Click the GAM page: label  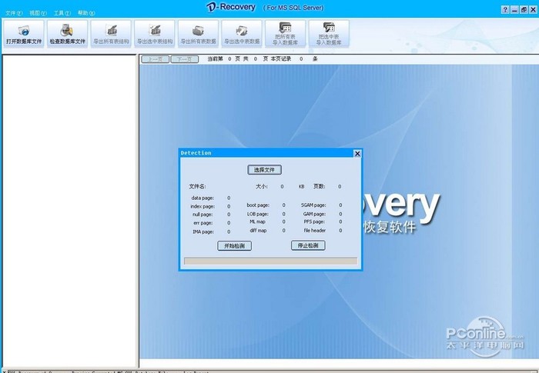pyautogui.click(x=314, y=214)
